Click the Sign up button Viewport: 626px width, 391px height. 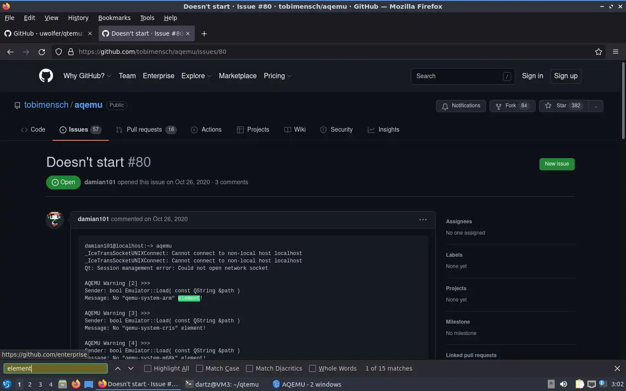coord(566,76)
